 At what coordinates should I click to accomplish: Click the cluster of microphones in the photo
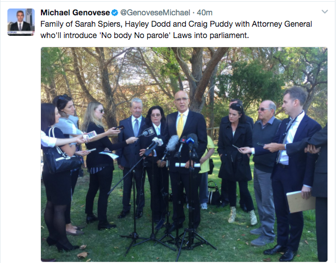[x=171, y=145]
